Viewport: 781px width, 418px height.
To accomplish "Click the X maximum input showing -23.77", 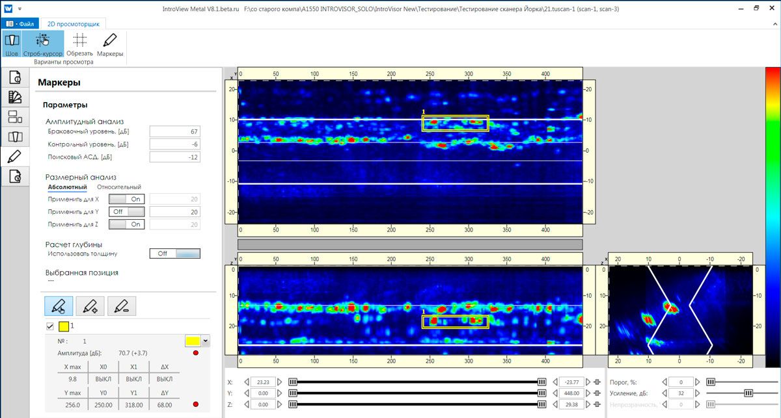I will click(x=571, y=382).
